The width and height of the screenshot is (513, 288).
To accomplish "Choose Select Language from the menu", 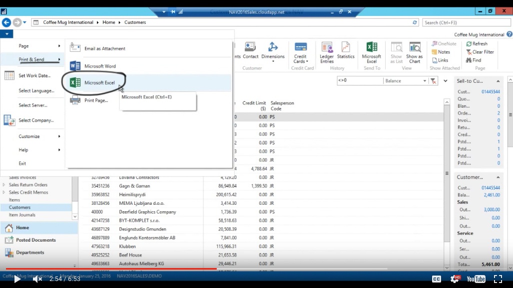I will (x=36, y=91).
